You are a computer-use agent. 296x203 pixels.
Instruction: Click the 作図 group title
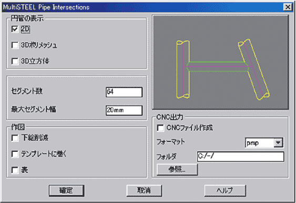click(18, 127)
